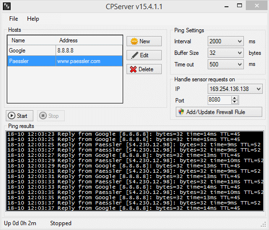Minimize the CPServer window
This screenshot has width=269, height=230.
tap(227, 6)
